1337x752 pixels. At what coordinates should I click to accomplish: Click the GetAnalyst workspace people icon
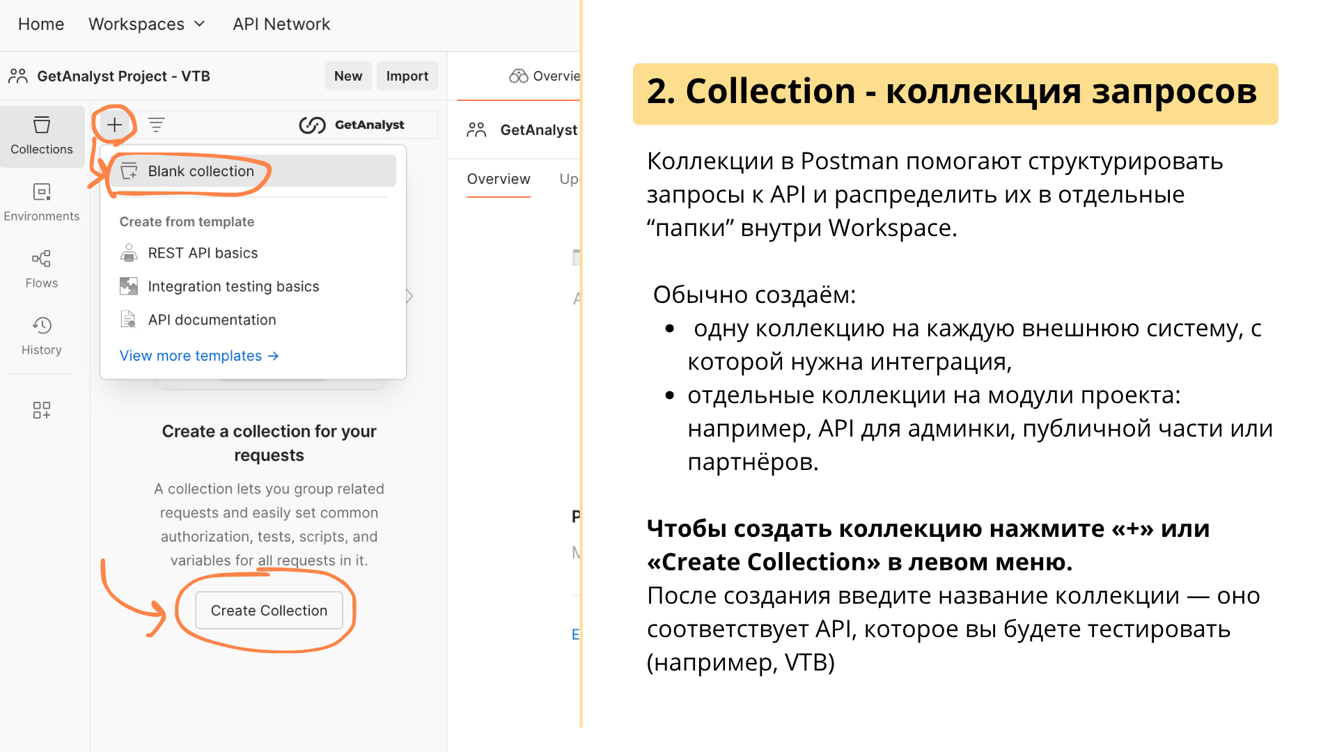click(477, 130)
